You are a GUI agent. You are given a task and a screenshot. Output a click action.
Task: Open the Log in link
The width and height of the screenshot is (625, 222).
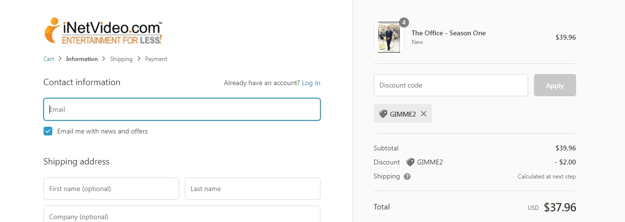coord(311,83)
